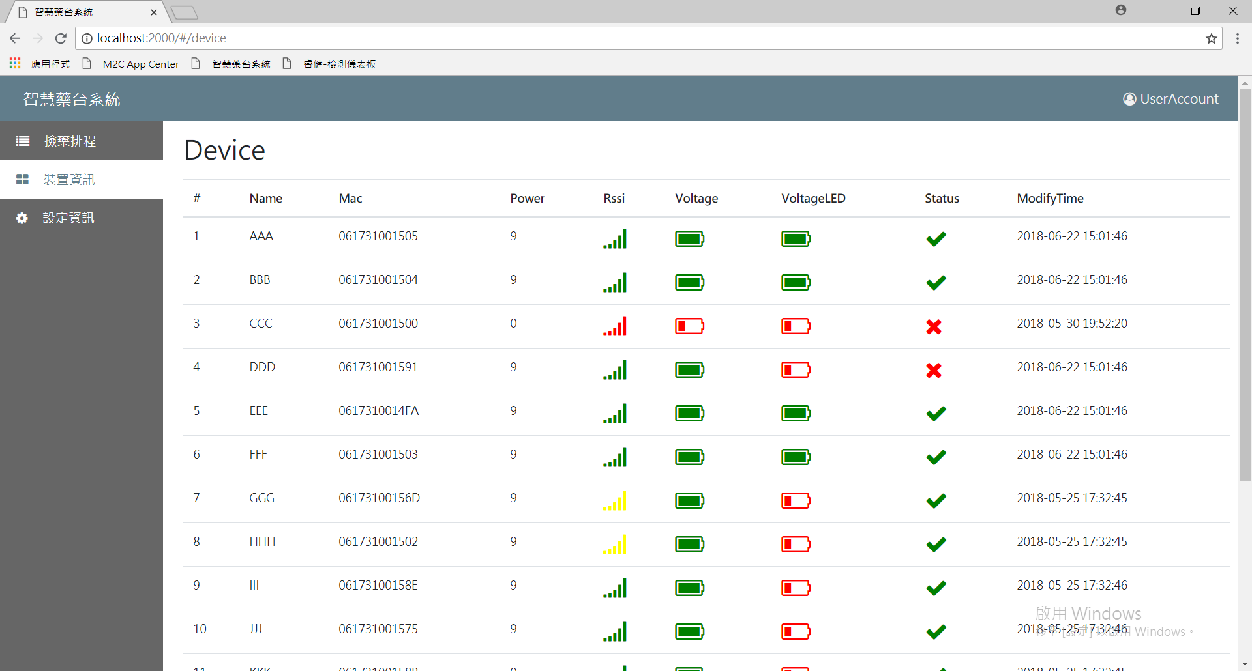Click the yellow Rssi signal icon for HHH
This screenshot has height=671, width=1252.
[615, 544]
